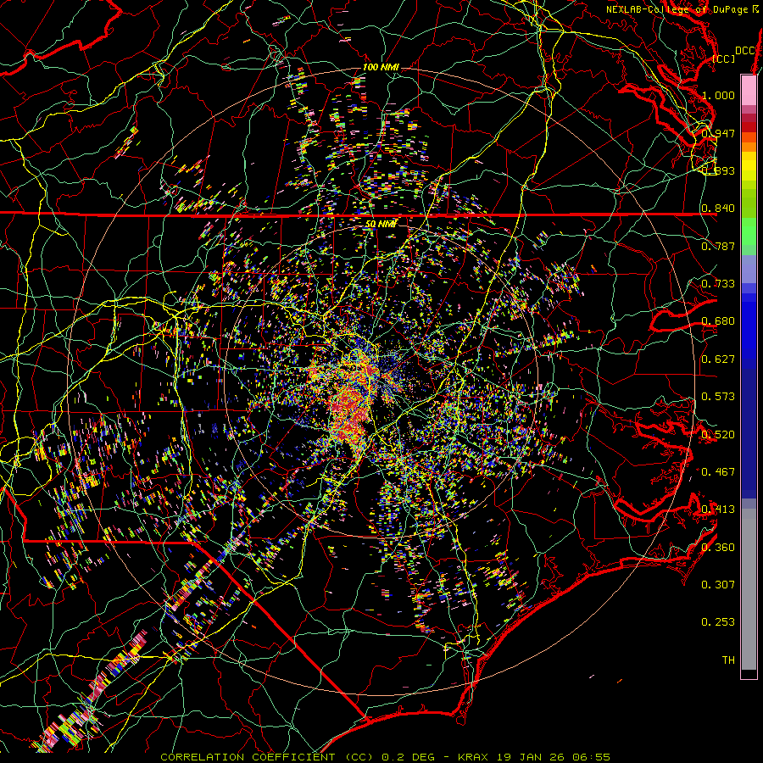The height and width of the screenshot is (763, 763).
Task: Click the 0.840 scale value
Action: click(718, 209)
